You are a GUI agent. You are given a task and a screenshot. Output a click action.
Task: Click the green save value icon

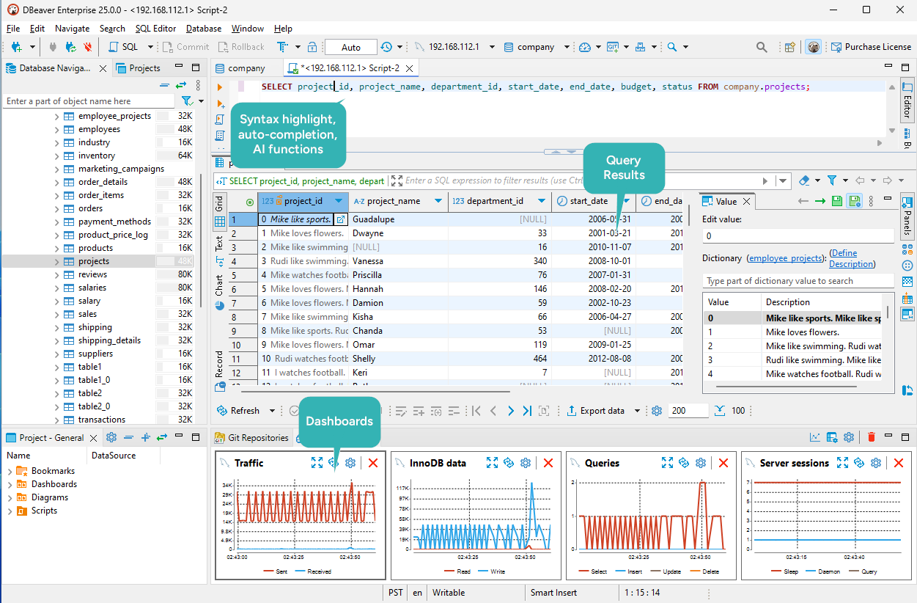[x=837, y=201]
